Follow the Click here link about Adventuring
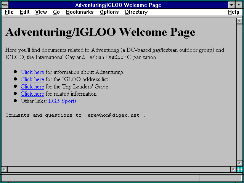The image size is (244, 183). tap(32, 72)
